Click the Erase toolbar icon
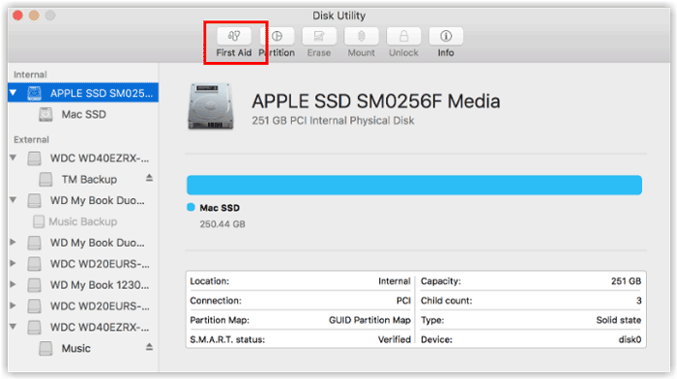Screen dimensions: 677x379 tap(319, 37)
